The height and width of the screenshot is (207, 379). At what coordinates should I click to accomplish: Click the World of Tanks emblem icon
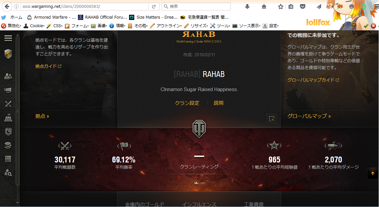pos(199,129)
